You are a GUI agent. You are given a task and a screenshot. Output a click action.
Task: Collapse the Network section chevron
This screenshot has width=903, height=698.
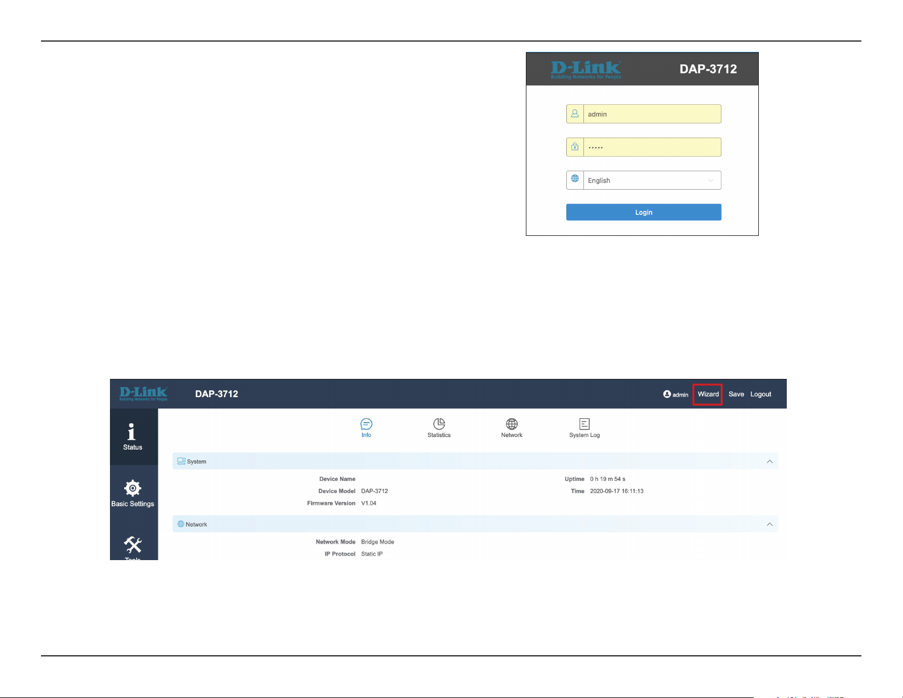770,524
